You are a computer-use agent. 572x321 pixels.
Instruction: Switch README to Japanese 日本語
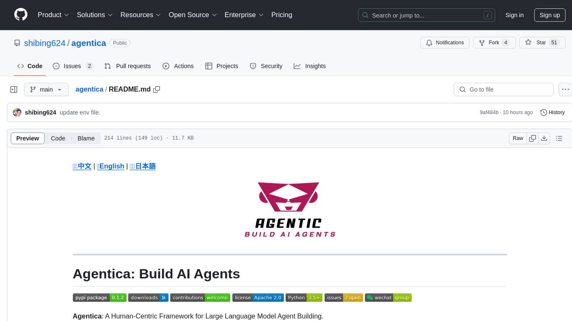click(x=143, y=166)
